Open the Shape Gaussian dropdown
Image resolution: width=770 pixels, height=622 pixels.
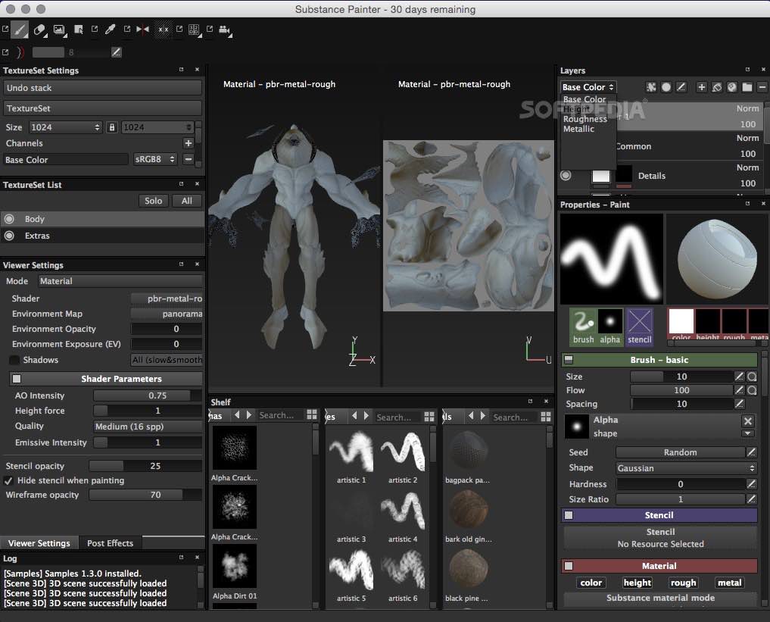tap(686, 468)
